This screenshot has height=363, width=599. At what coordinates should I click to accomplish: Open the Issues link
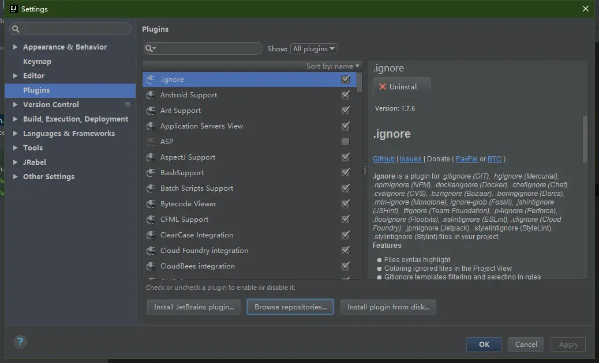pyautogui.click(x=411, y=159)
